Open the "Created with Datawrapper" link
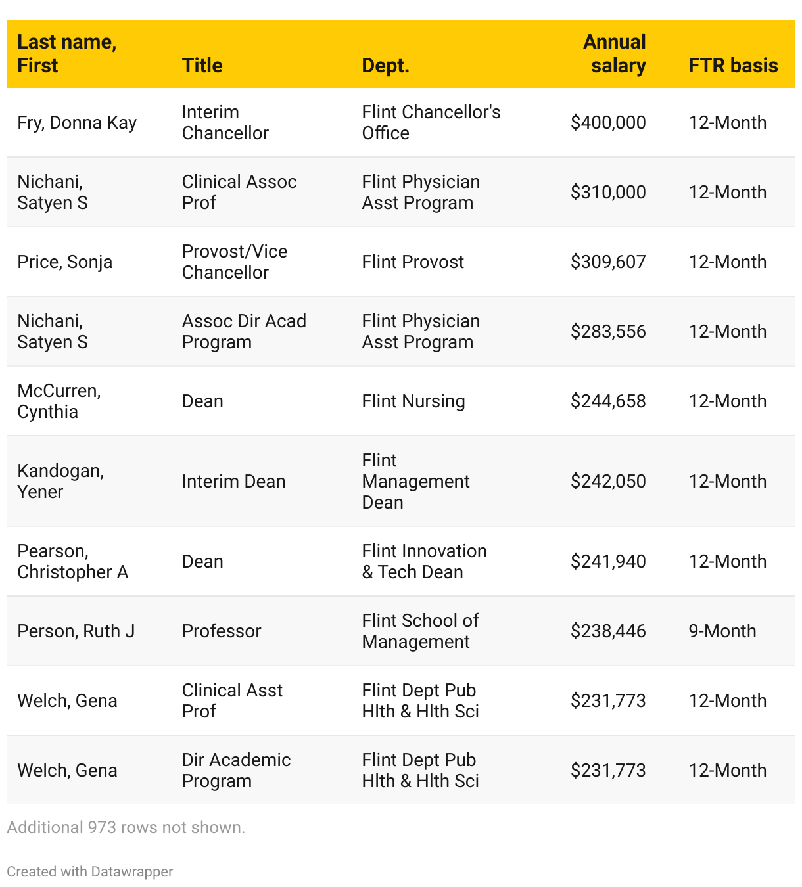This screenshot has height=887, width=802. point(90,872)
